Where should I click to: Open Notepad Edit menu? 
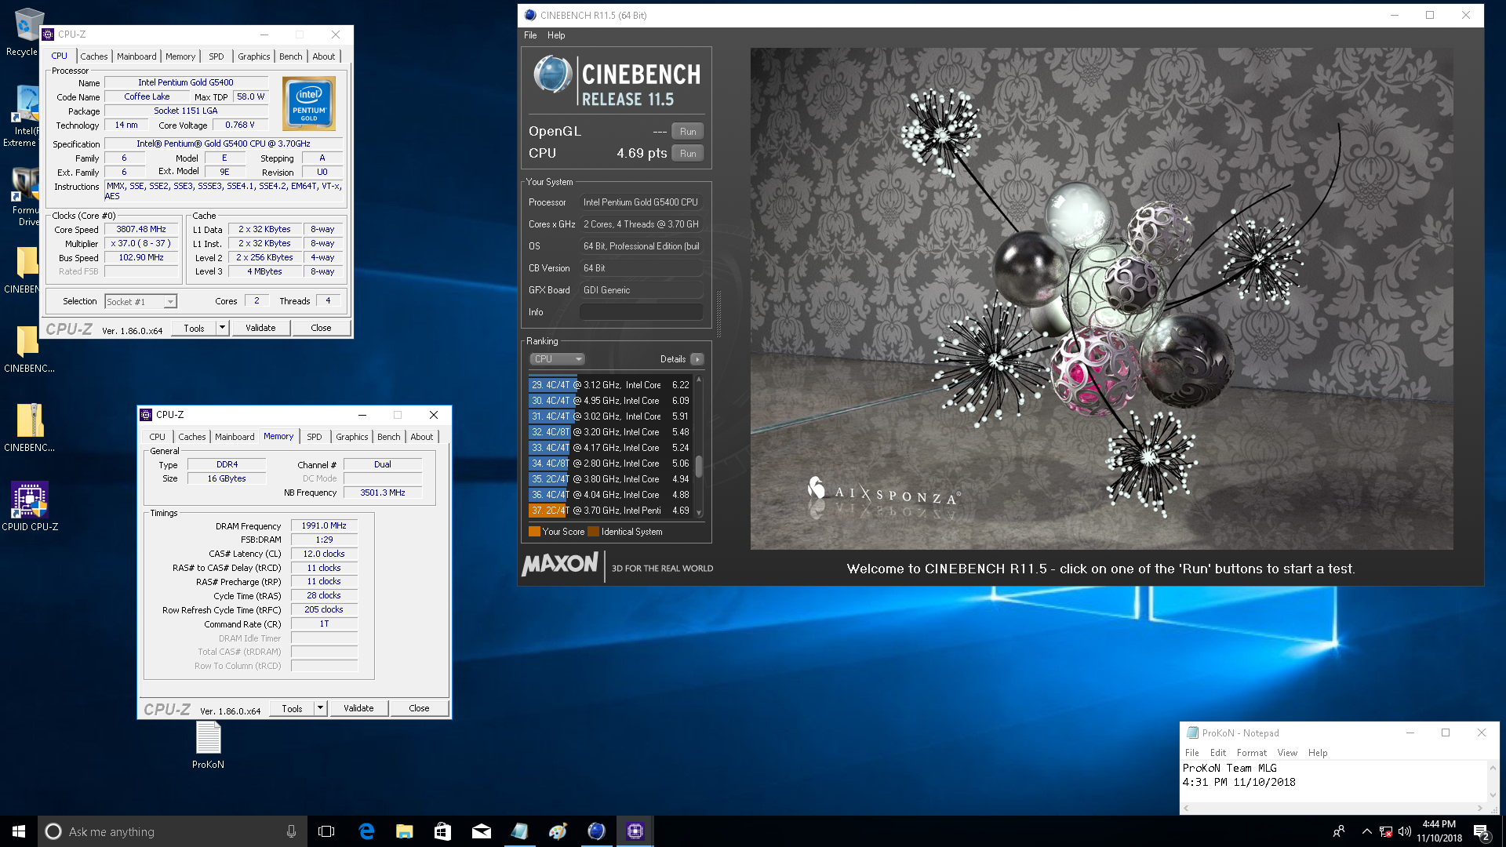1217,753
